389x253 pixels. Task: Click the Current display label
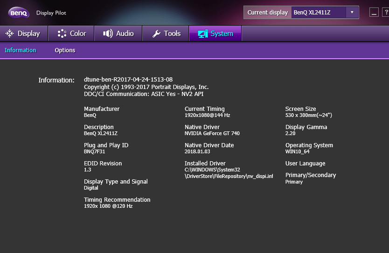point(267,13)
